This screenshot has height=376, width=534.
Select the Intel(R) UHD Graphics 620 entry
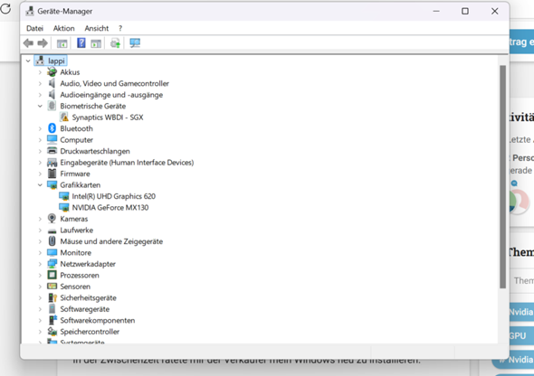[114, 196]
